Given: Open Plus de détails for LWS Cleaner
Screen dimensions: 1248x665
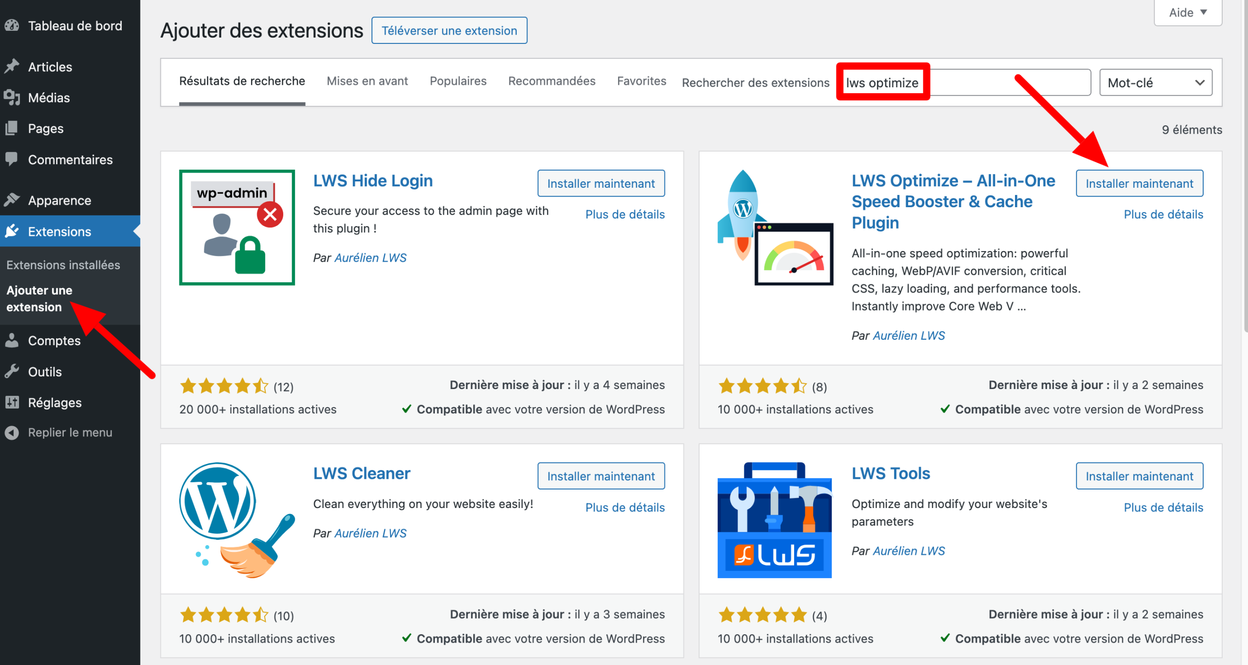Looking at the screenshot, I should [625, 507].
